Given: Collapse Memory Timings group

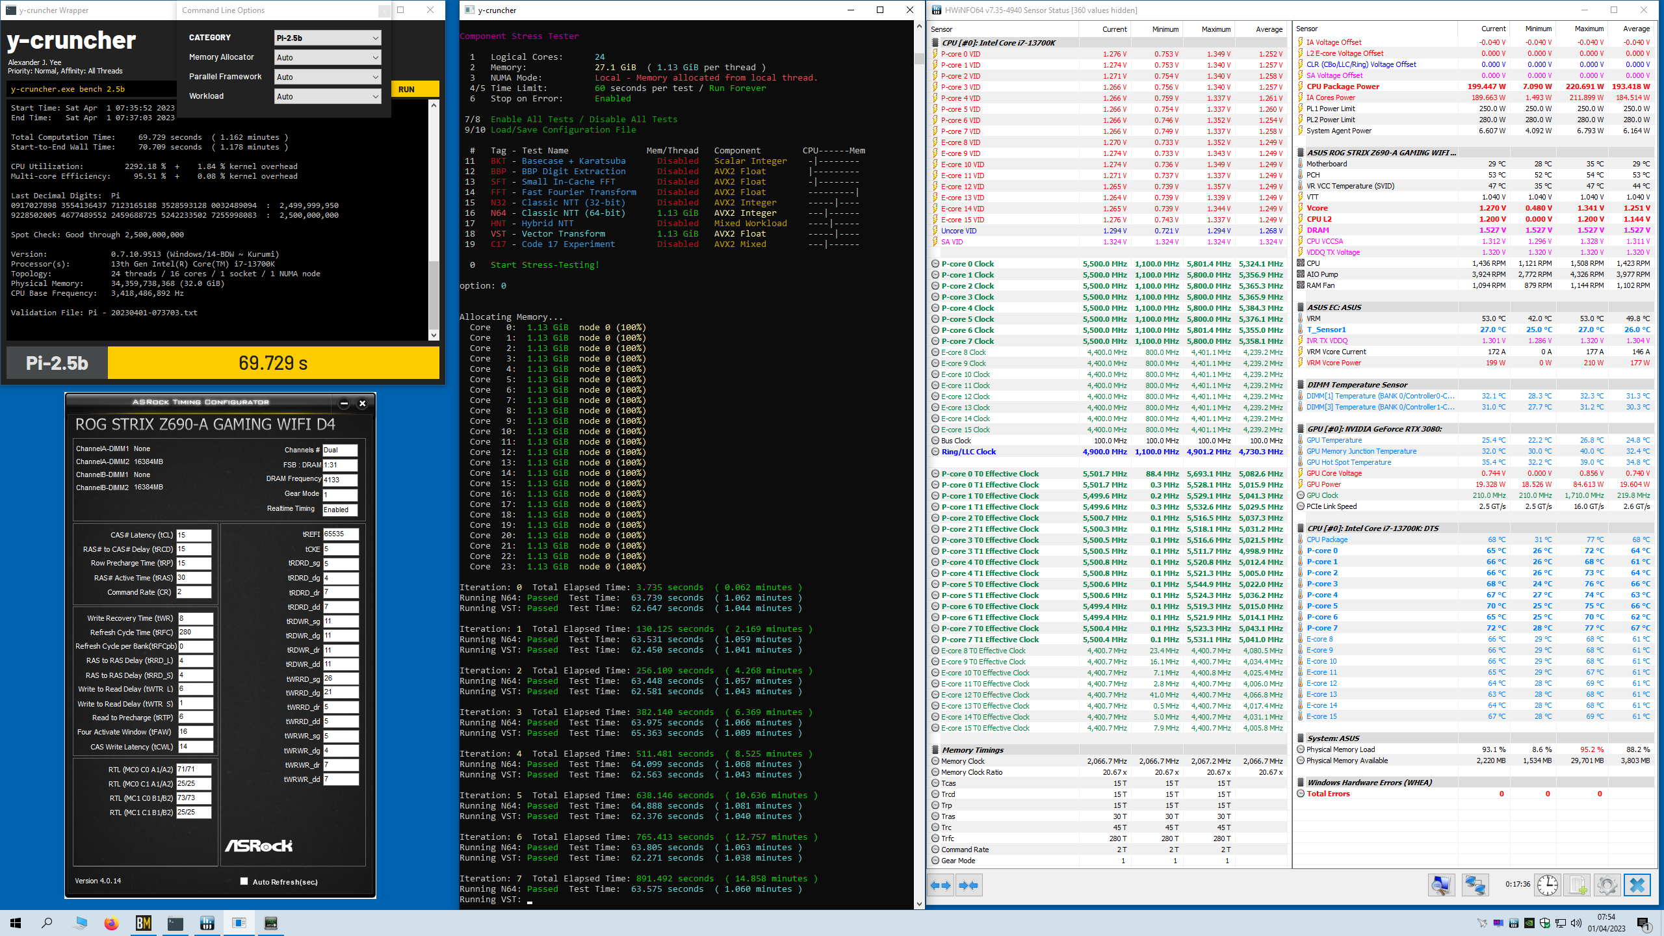Looking at the screenshot, I should coord(935,750).
